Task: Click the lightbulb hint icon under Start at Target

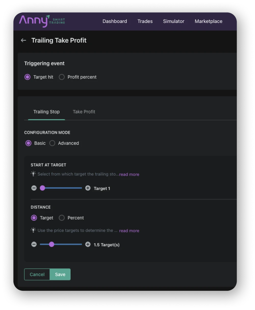Action: (33, 174)
